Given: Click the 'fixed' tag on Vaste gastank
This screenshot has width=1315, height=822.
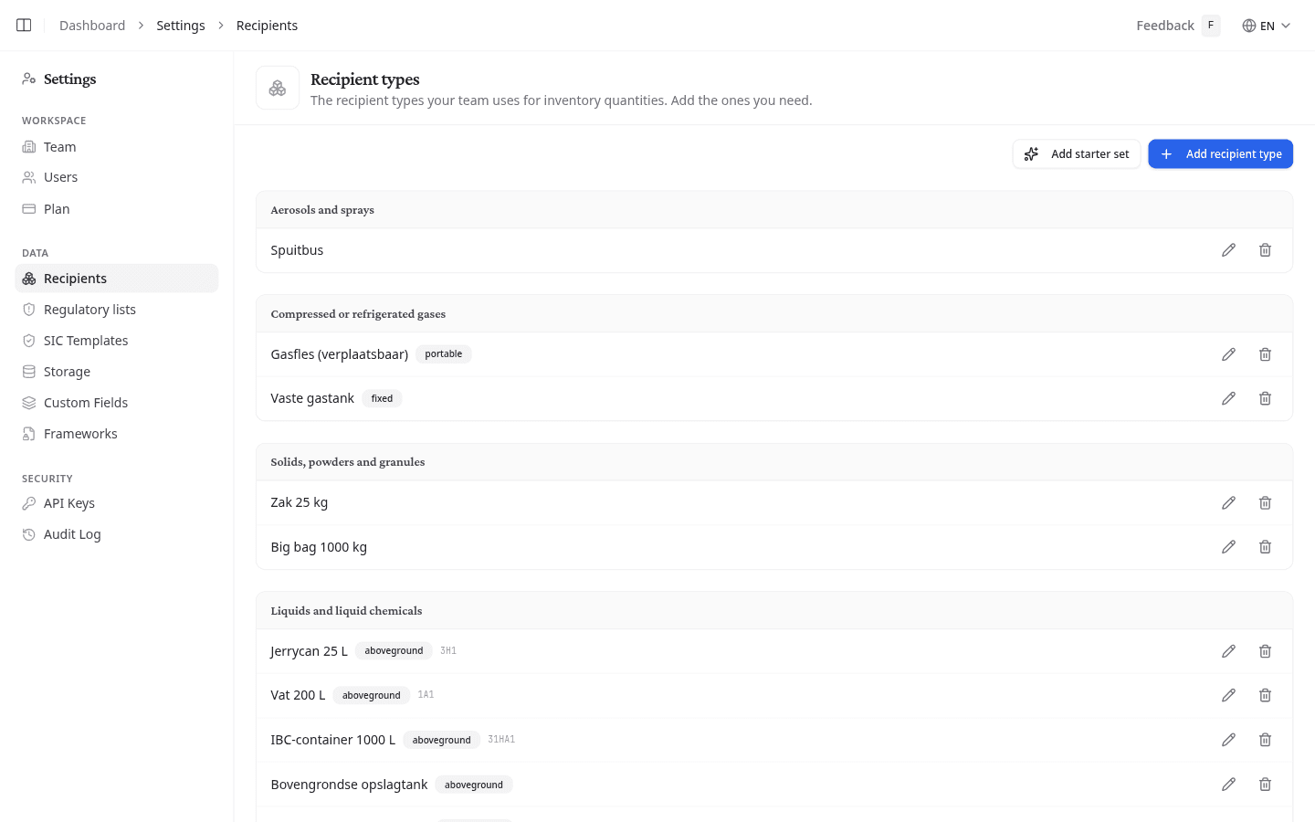Looking at the screenshot, I should tap(382, 398).
